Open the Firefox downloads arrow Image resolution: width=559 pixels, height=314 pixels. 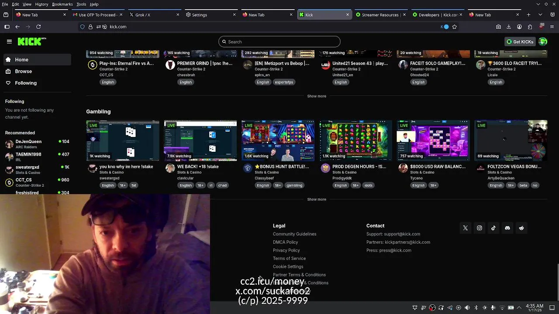[x=509, y=27]
